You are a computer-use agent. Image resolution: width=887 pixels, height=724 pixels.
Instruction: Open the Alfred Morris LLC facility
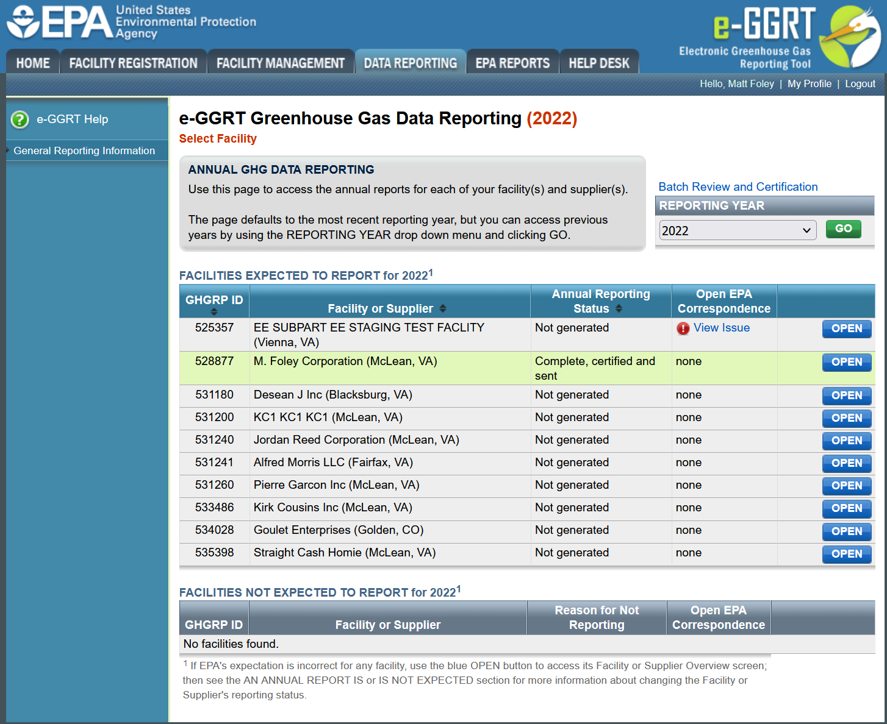(x=847, y=463)
